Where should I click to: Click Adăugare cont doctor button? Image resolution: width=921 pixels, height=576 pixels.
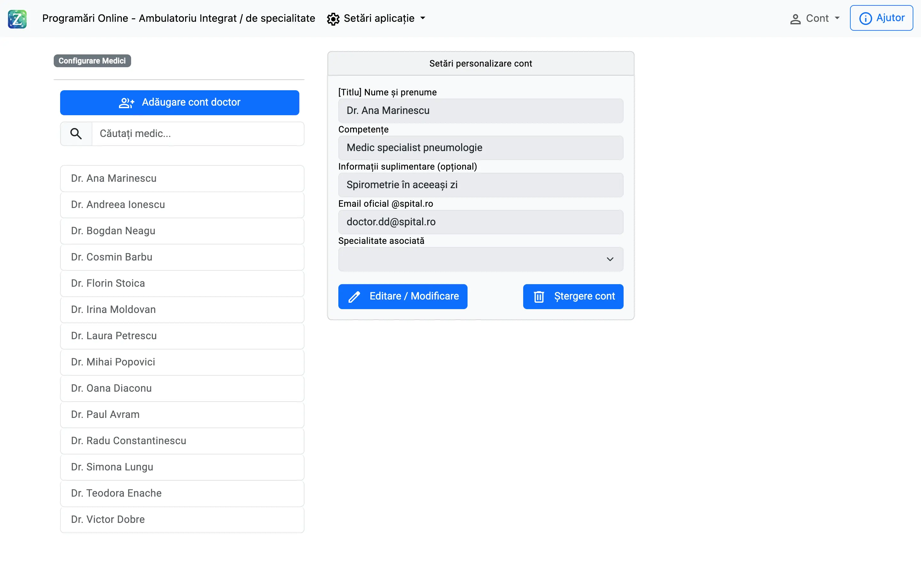tap(180, 102)
